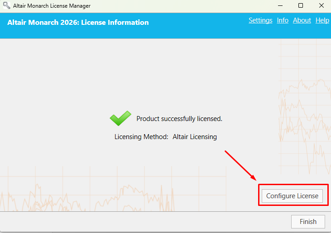
Task: Open the Settings link
Action: point(260,20)
